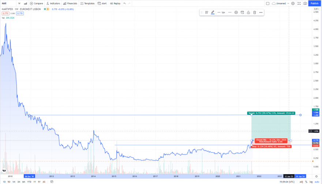Toggle auto scale mode
Image resolution: width=322 pixels, height=184 pixels.
pos(317,182)
